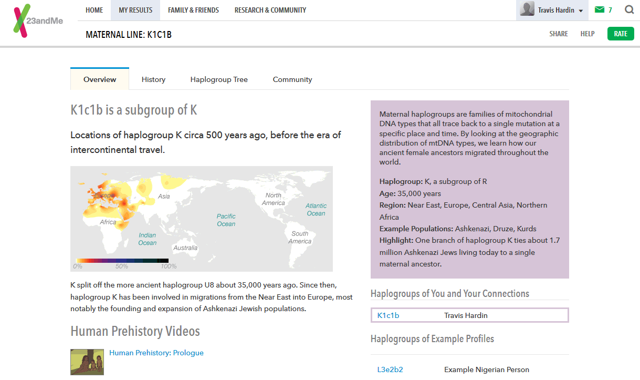The height and width of the screenshot is (380, 640).
Task: Click the Example Nigerian Person text
Action: (487, 369)
